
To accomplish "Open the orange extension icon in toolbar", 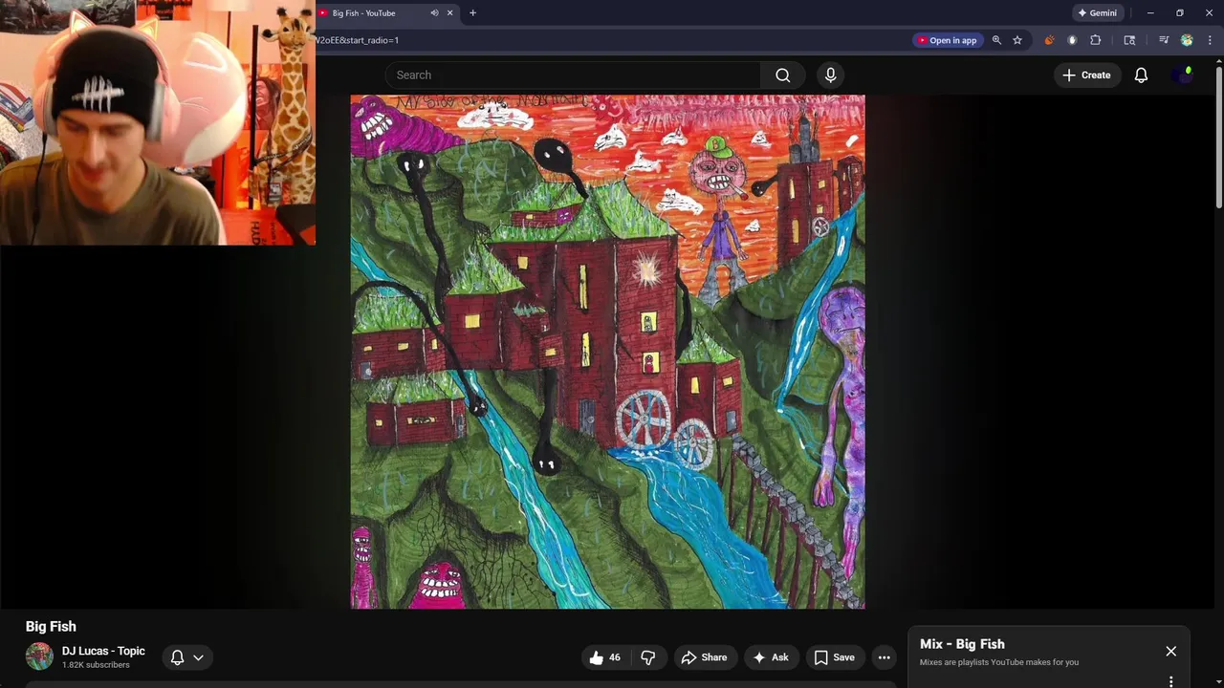I will coord(1049,40).
